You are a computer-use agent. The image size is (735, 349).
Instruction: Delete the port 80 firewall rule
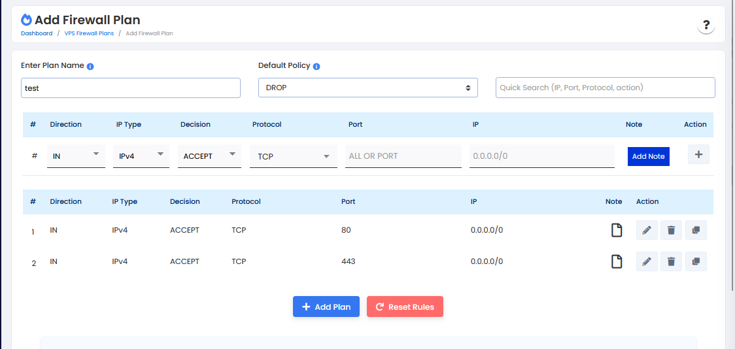click(x=671, y=230)
